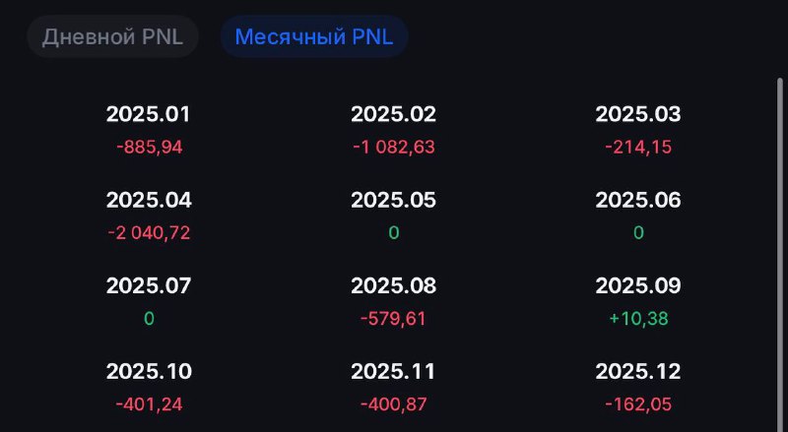Open the 2025.02 month entry
788x432 pixels.
tap(393, 130)
